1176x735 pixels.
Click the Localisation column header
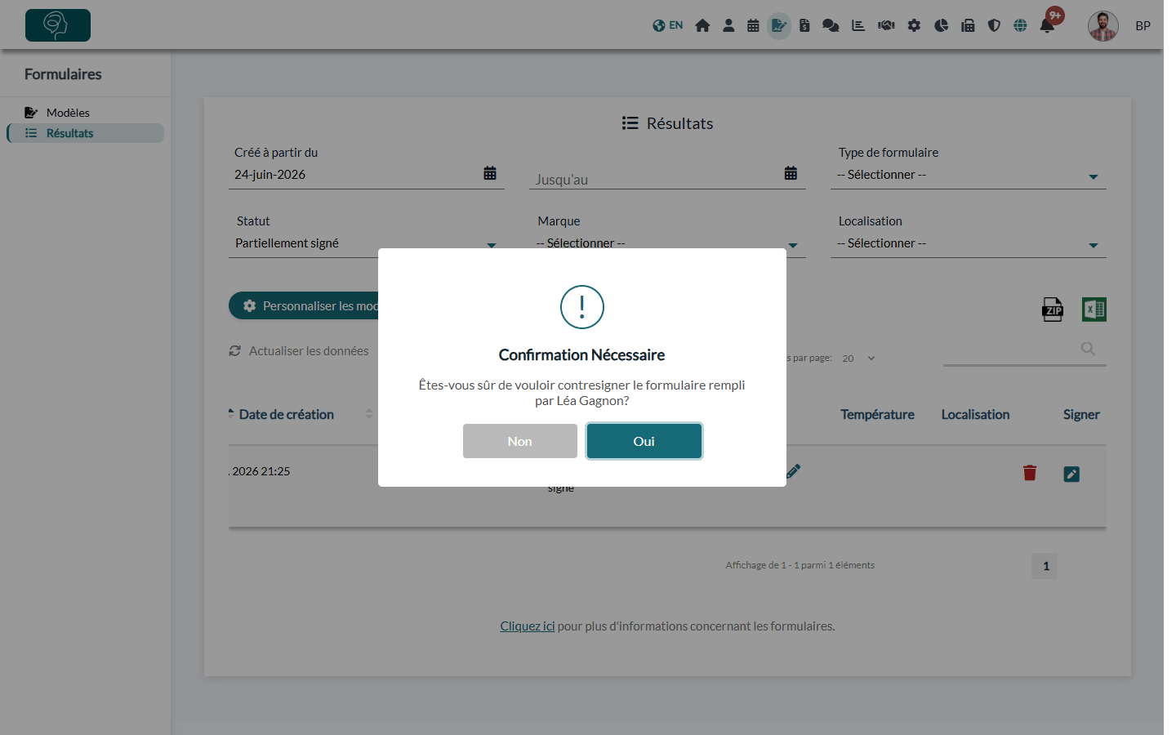pyautogui.click(x=975, y=415)
